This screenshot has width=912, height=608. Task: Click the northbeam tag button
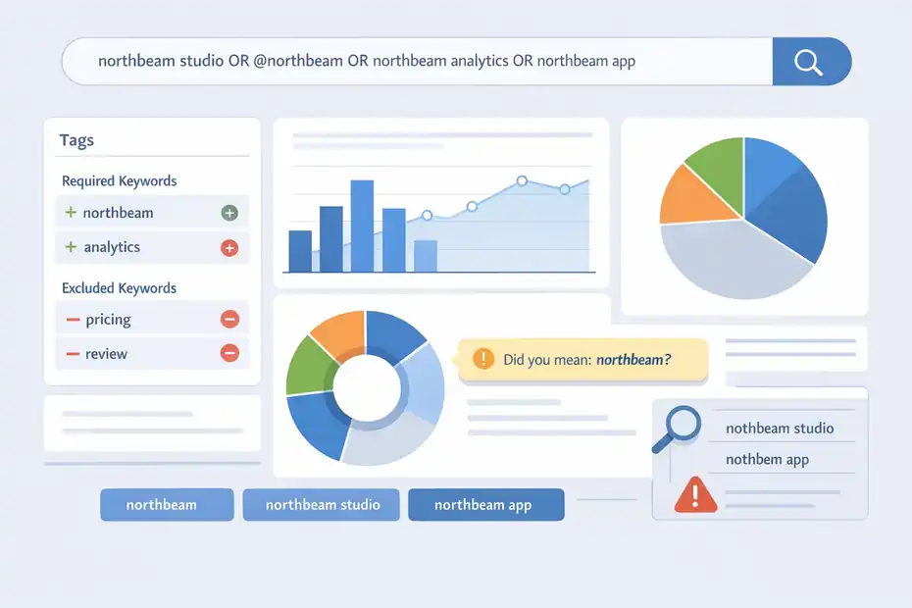tap(167, 504)
